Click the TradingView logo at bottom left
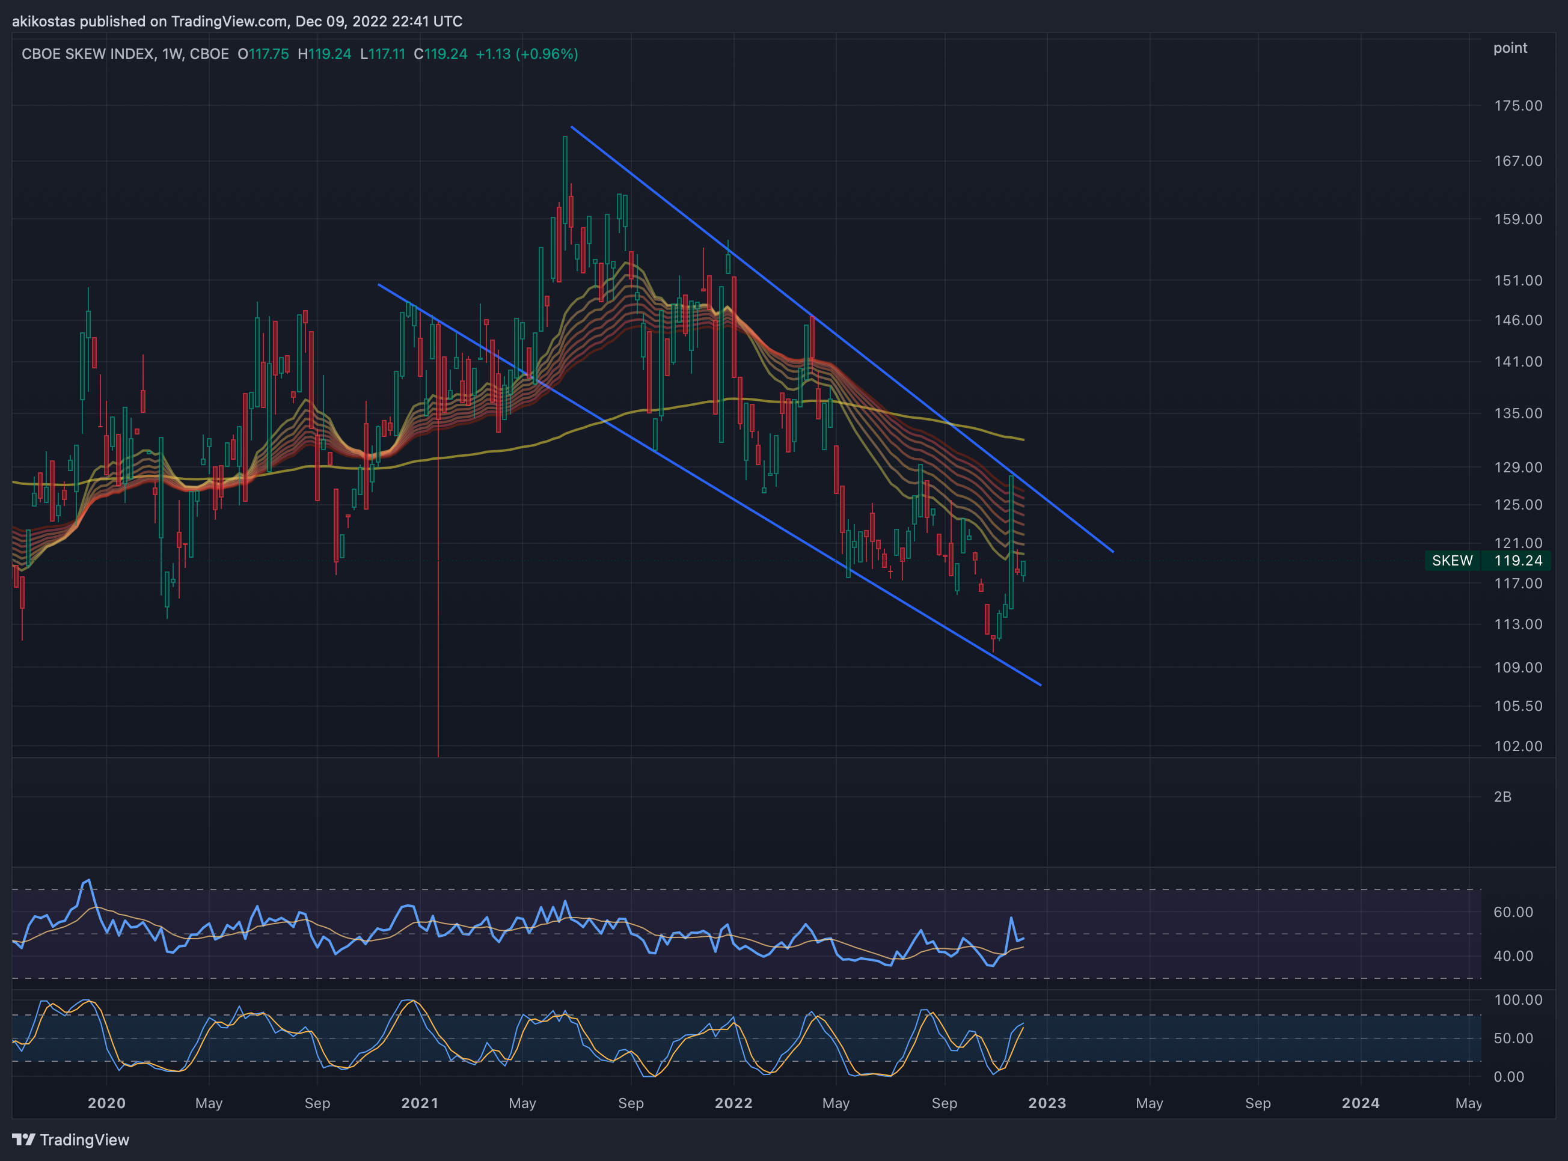Image resolution: width=1568 pixels, height=1161 pixels. (70, 1139)
